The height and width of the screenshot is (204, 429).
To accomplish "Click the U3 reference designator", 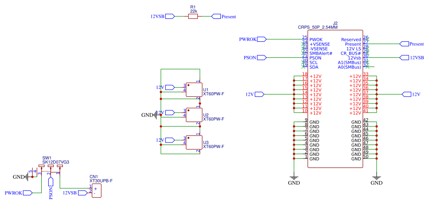I will coord(206,143).
